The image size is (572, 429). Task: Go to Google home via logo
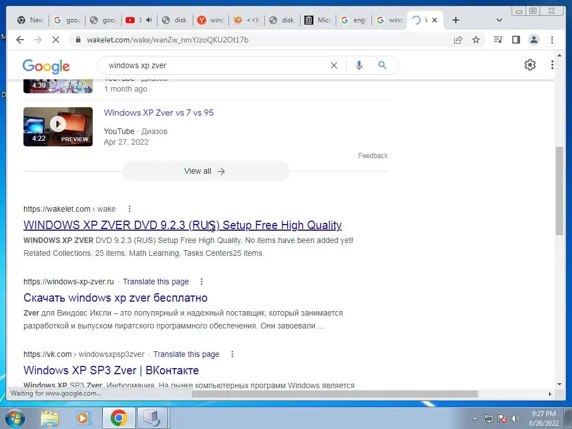46,66
